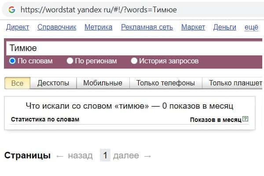This screenshot has height=176, width=264.
Task: Click the wordstat URL in address bar
Action: (x=99, y=10)
